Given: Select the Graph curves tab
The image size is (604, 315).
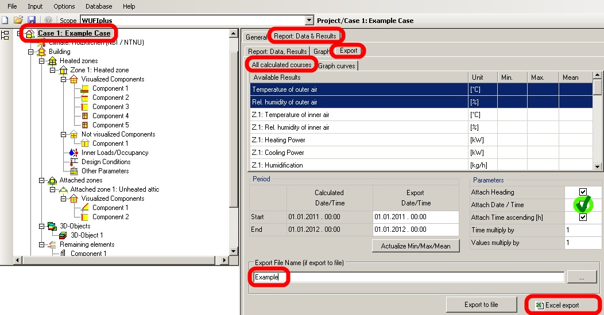Looking at the screenshot, I should tap(336, 66).
